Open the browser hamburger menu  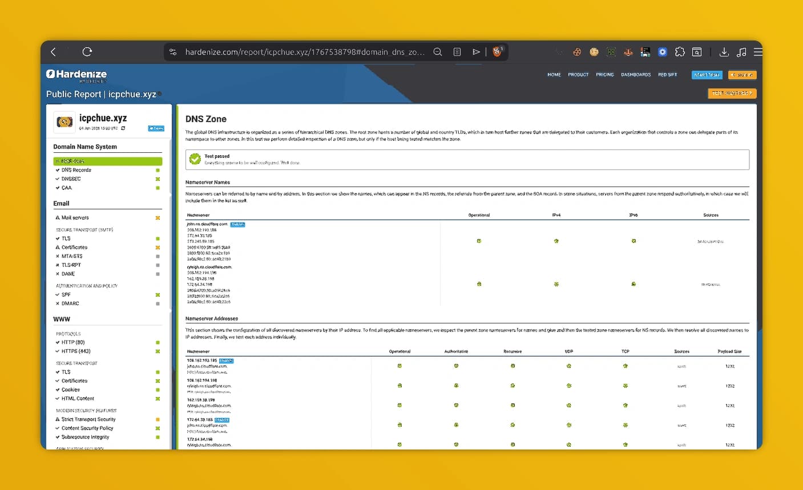click(758, 52)
